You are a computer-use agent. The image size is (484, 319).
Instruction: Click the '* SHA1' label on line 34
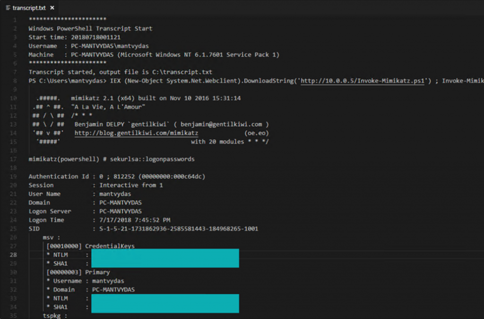tap(57, 307)
